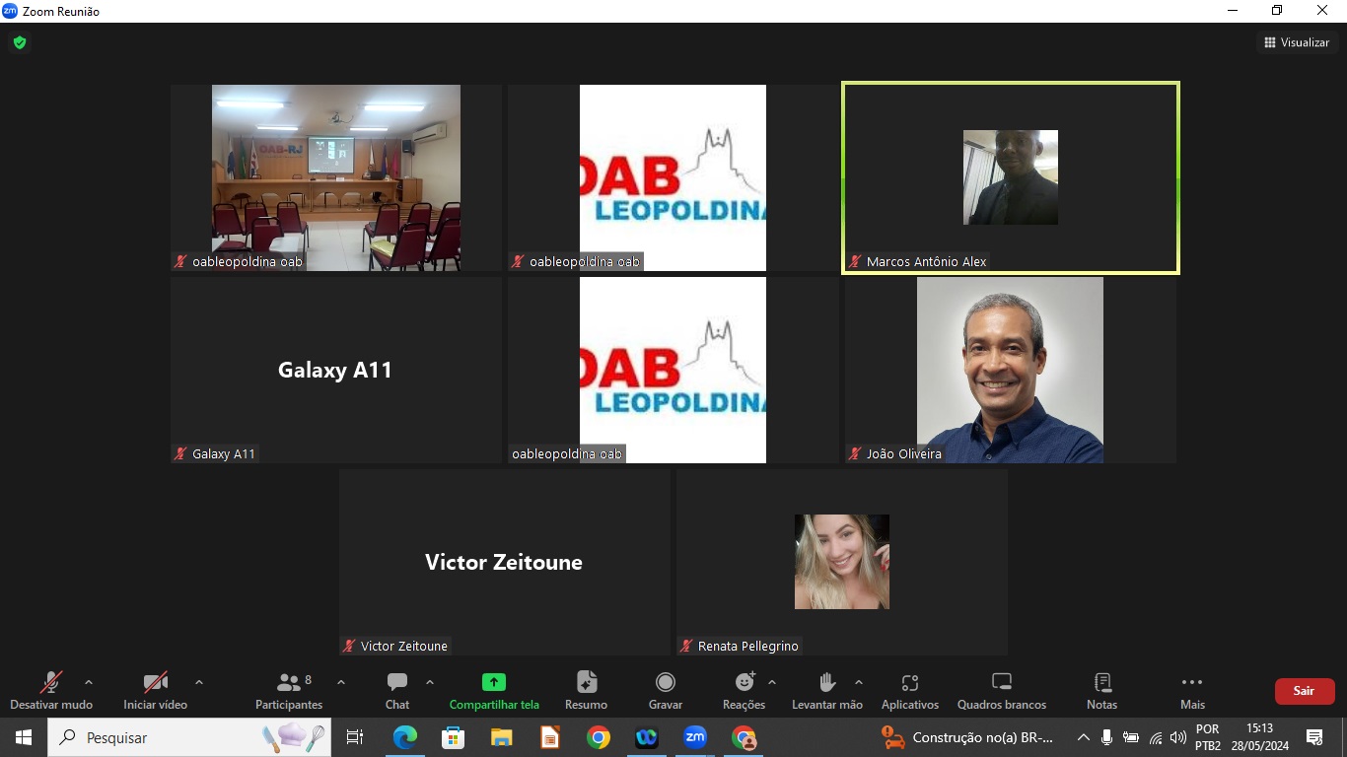
Task: Click the battery tray icon
Action: tap(1131, 737)
